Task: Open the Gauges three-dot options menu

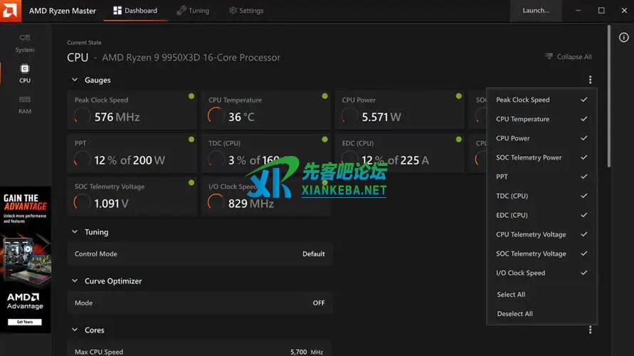Action: pyautogui.click(x=590, y=80)
